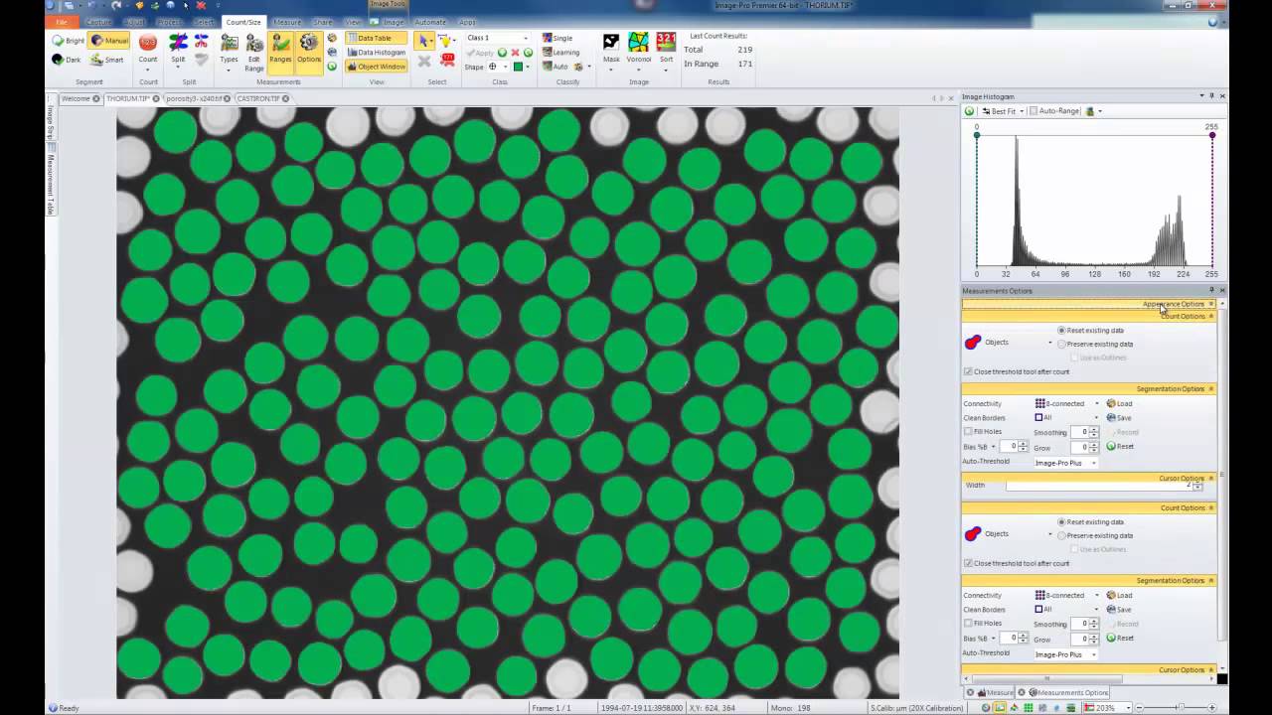Screen dimensions: 1272x715
Task: Click the Load segmentation settings button
Action: (x=1121, y=403)
